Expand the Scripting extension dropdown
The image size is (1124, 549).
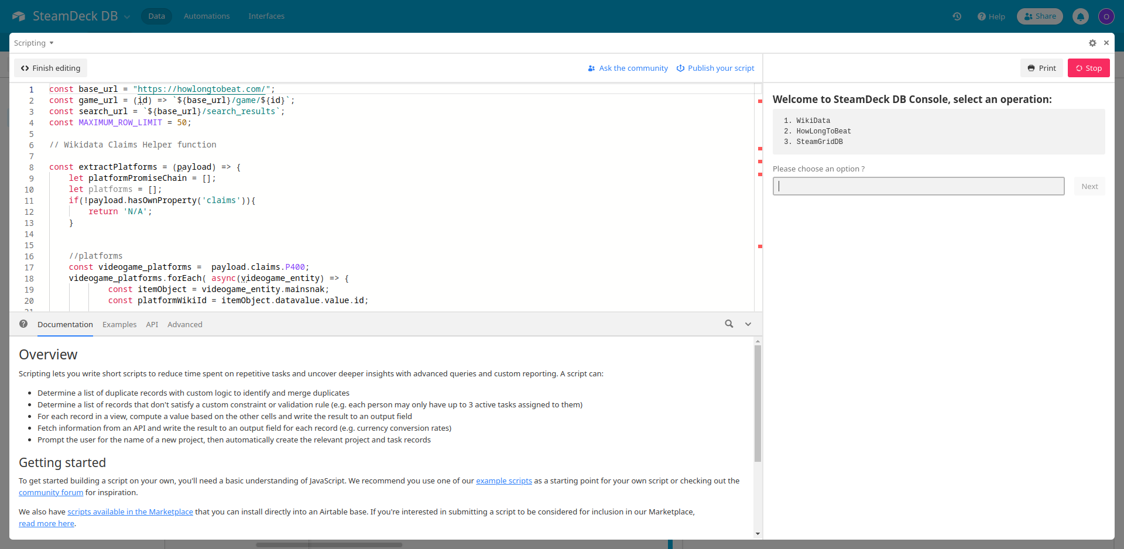(34, 43)
